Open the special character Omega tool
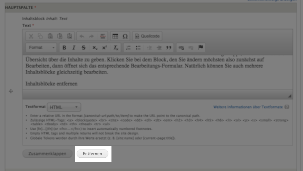 125,36
